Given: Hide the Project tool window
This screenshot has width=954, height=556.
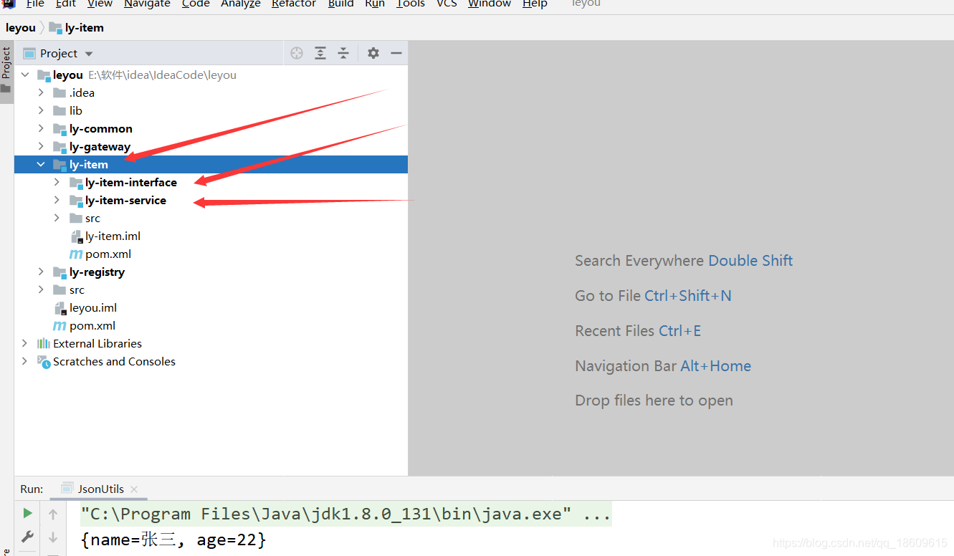Looking at the screenshot, I should (396, 53).
